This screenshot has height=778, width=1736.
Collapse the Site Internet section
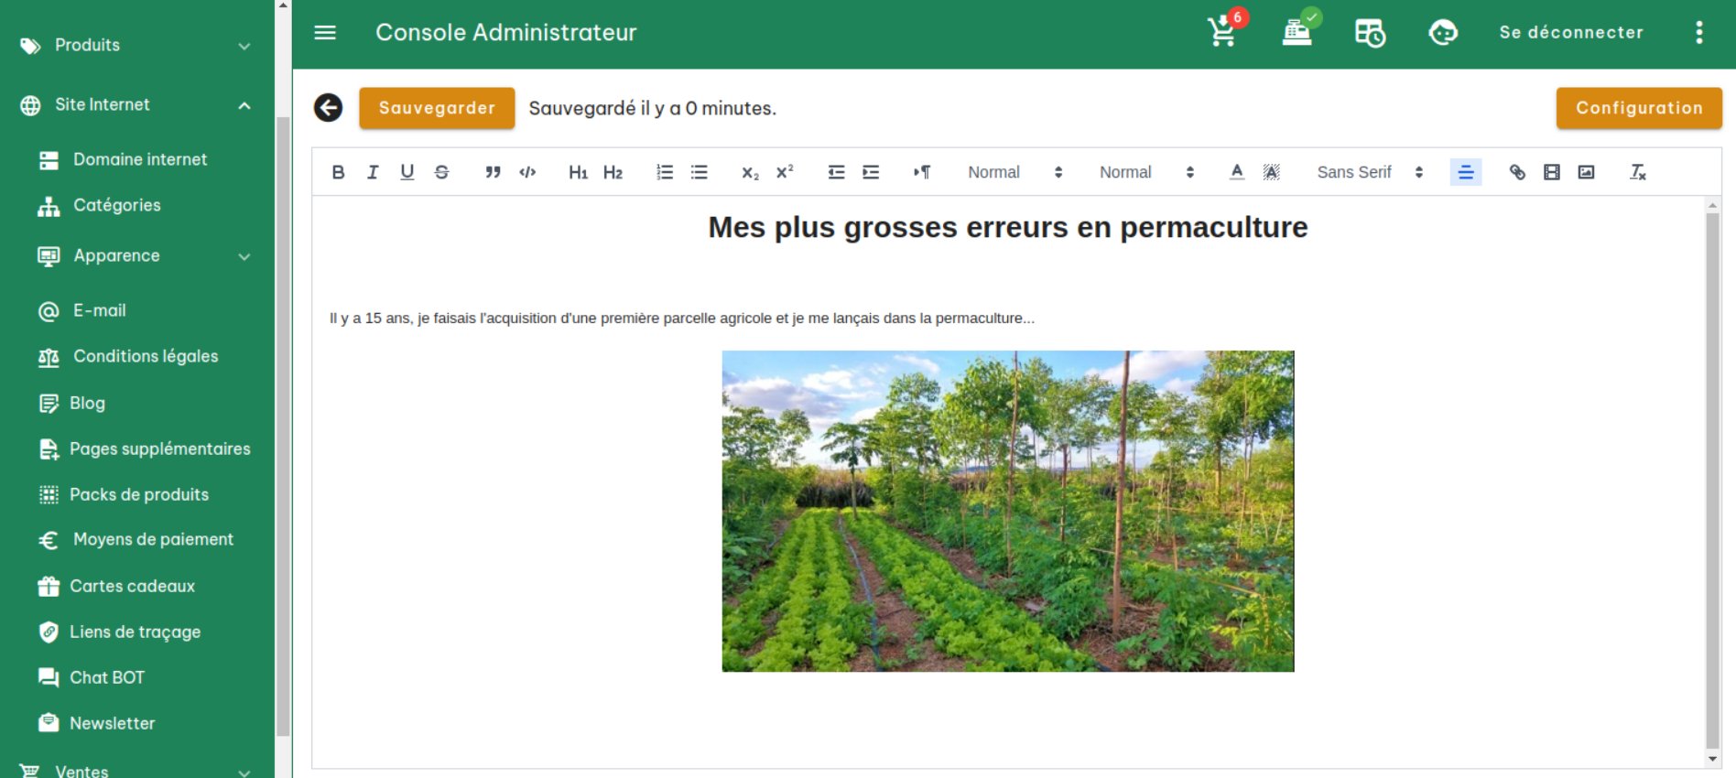click(x=244, y=105)
